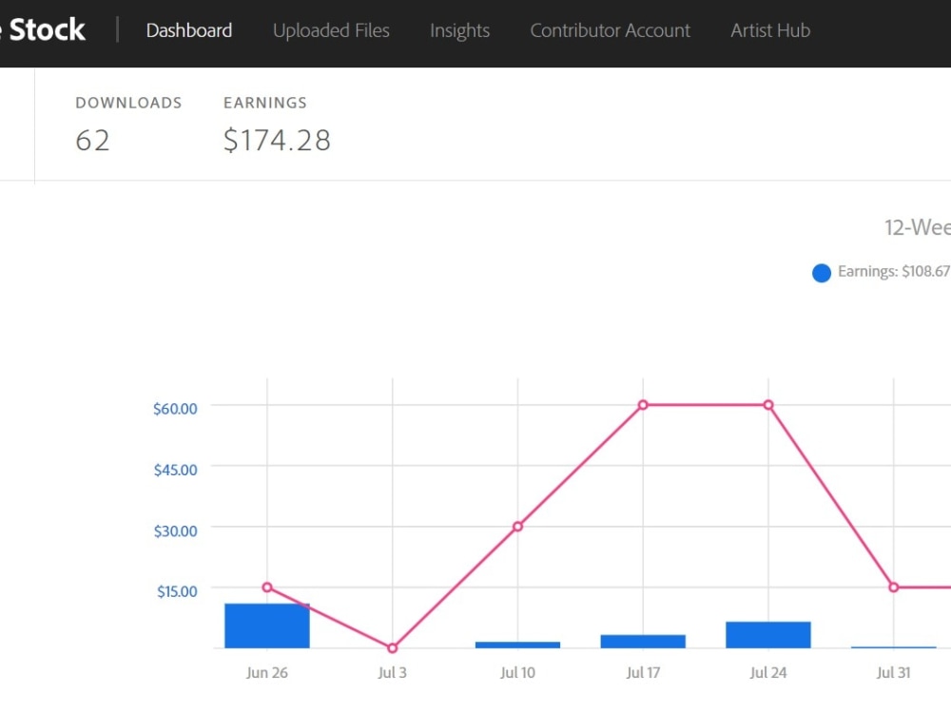
Task: Click the $60.00 axis label
Action: point(174,408)
